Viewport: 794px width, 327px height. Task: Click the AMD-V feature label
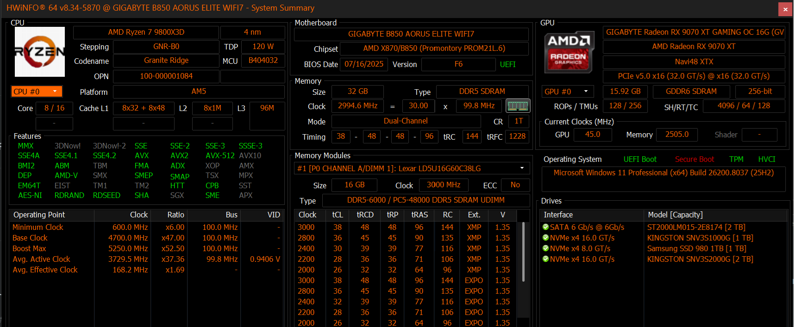pyautogui.click(x=66, y=176)
